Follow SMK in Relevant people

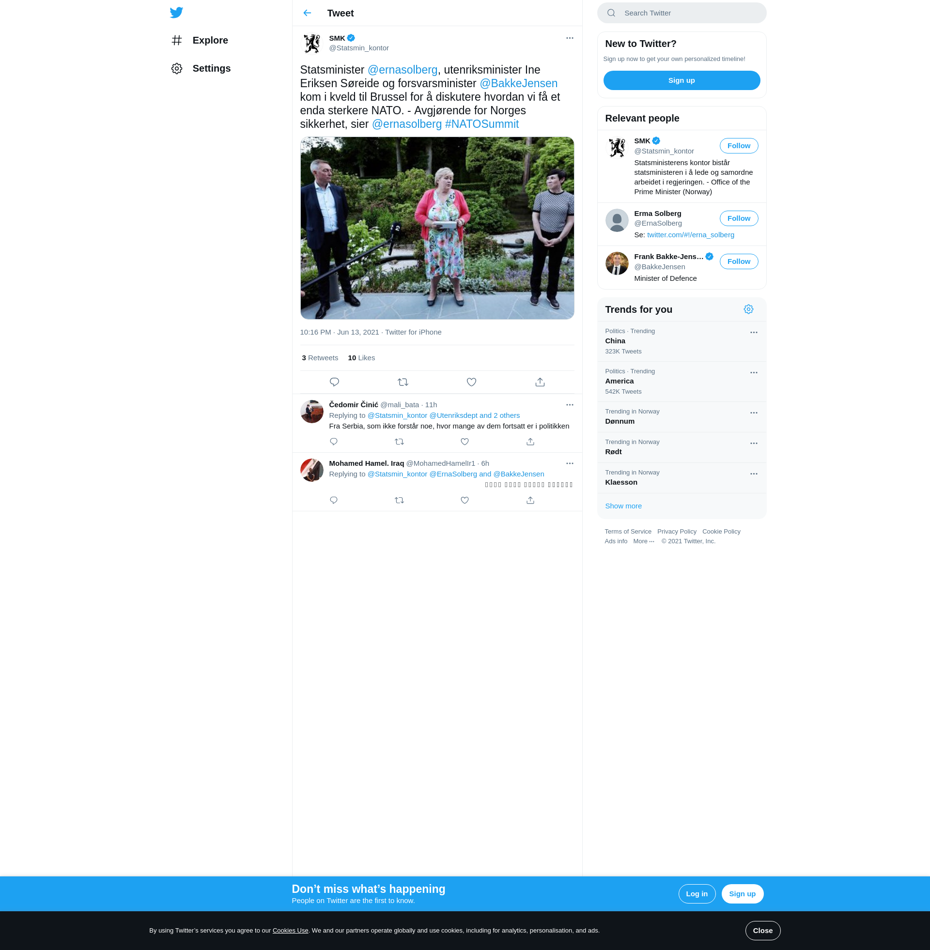pos(739,146)
